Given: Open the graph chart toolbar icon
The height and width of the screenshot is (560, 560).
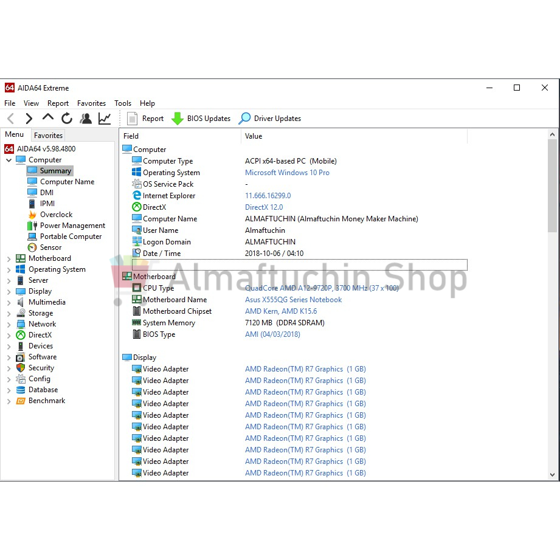Looking at the screenshot, I should [x=105, y=118].
